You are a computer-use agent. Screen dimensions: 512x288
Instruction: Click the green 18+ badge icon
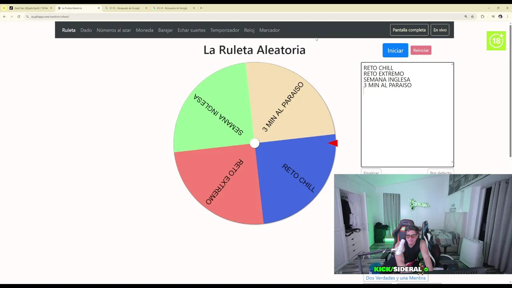click(496, 41)
